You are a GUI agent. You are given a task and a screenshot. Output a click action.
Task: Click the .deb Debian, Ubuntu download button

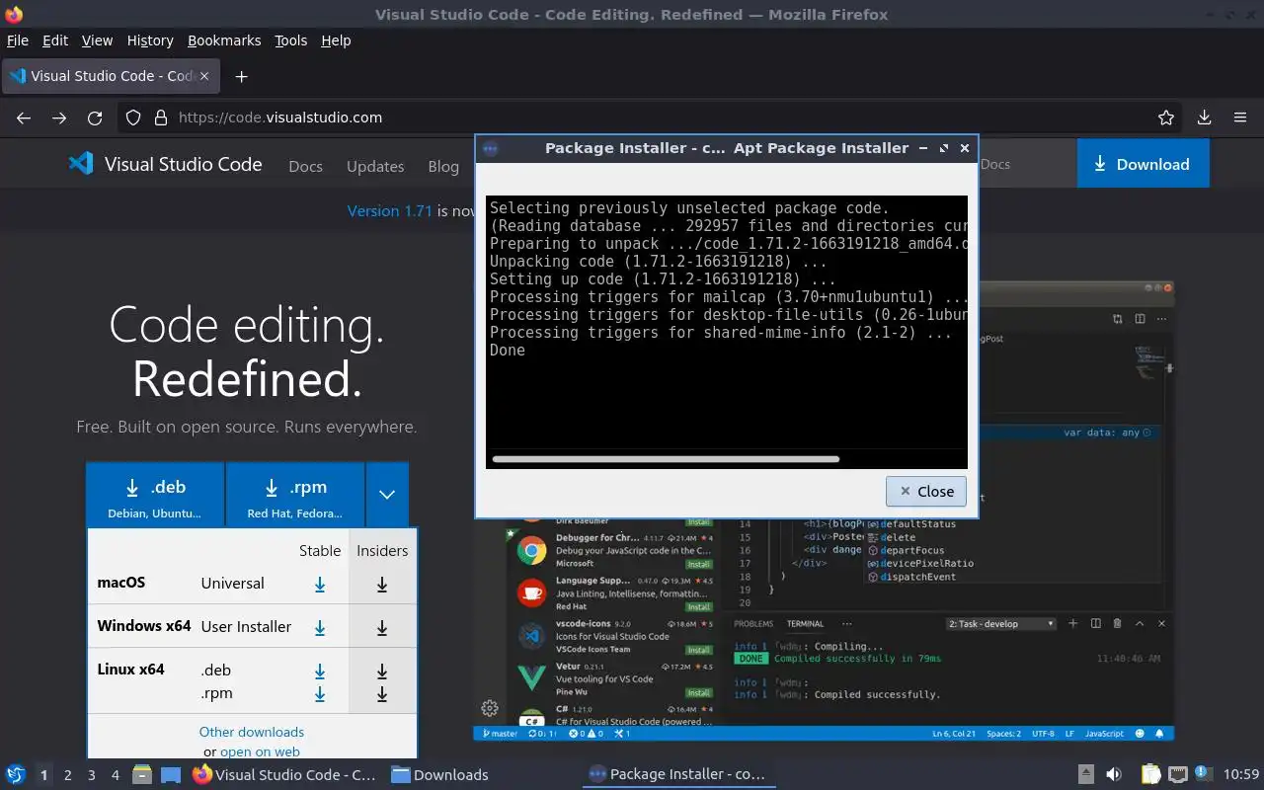coord(155,495)
